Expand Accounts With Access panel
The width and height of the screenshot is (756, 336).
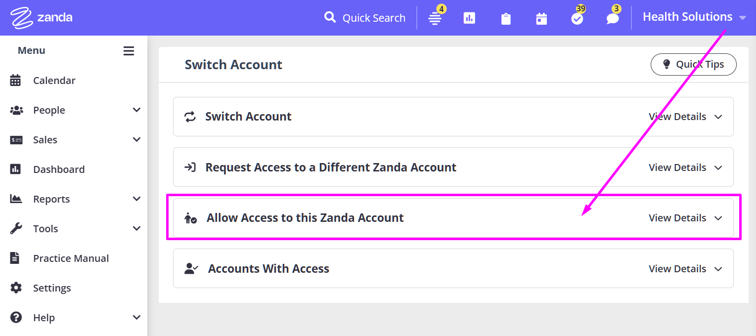coord(685,269)
